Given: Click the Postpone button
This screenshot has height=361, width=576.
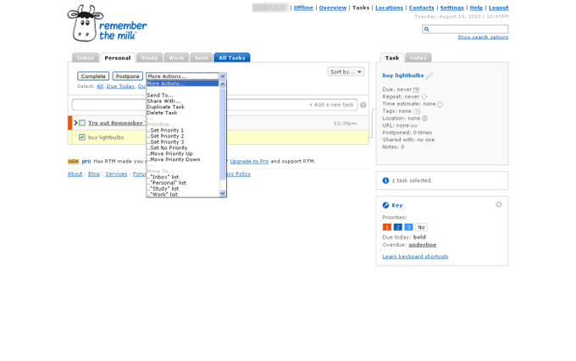Looking at the screenshot, I should click(x=127, y=76).
